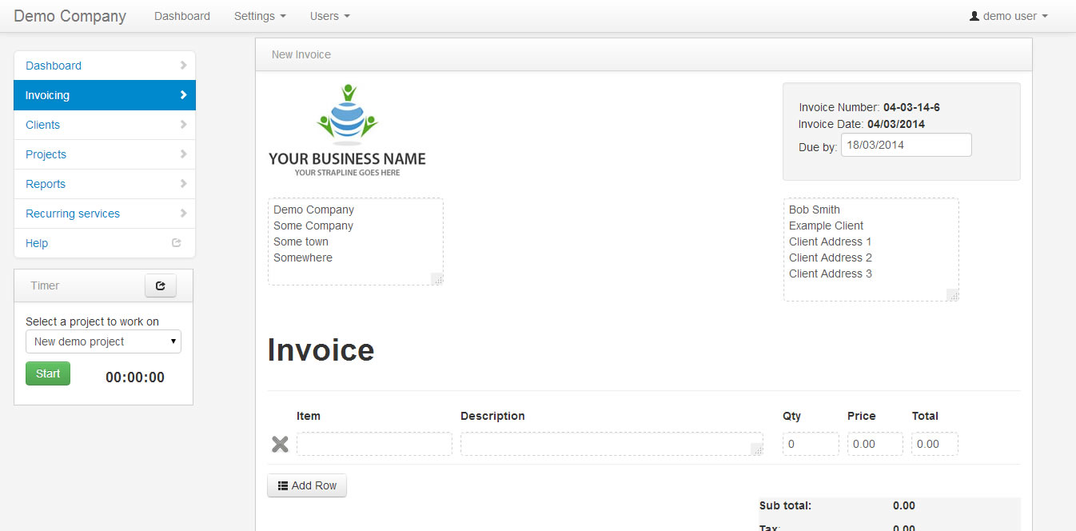The width and height of the screenshot is (1076, 531).
Task: Go to Dashboard in the top navbar
Action: pyautogui.click(x=182, y=16)
